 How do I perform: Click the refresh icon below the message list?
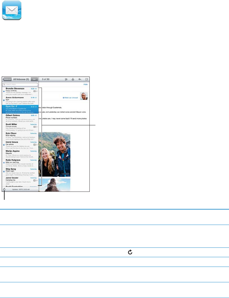4,189
